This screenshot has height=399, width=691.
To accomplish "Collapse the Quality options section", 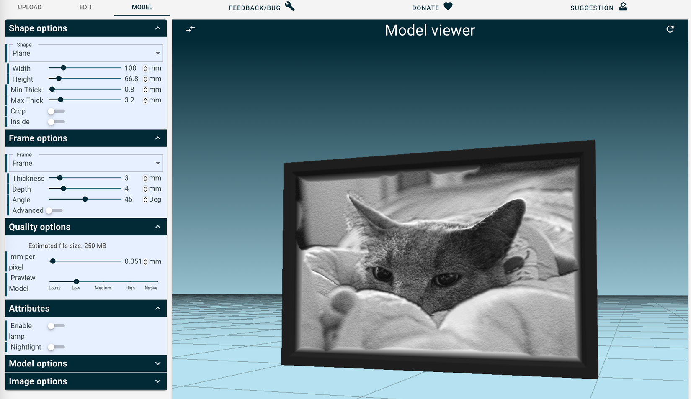I will pyautogui.click(x=86, y=227).
